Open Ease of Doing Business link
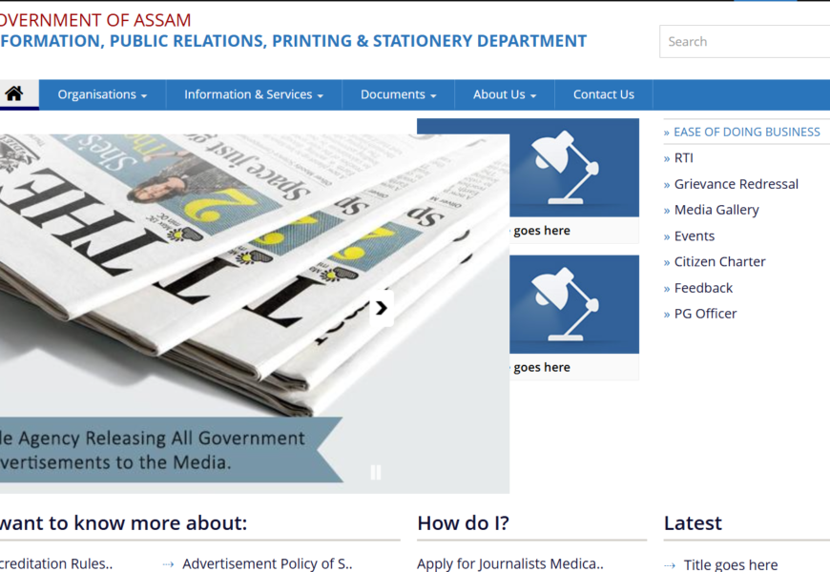 point(746,133)
